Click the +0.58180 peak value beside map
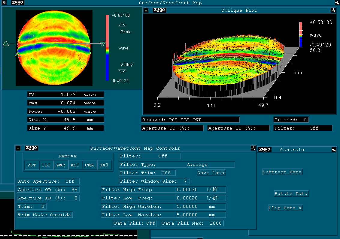Viewport: 340px width, 239px height. (x=120, y=15)
